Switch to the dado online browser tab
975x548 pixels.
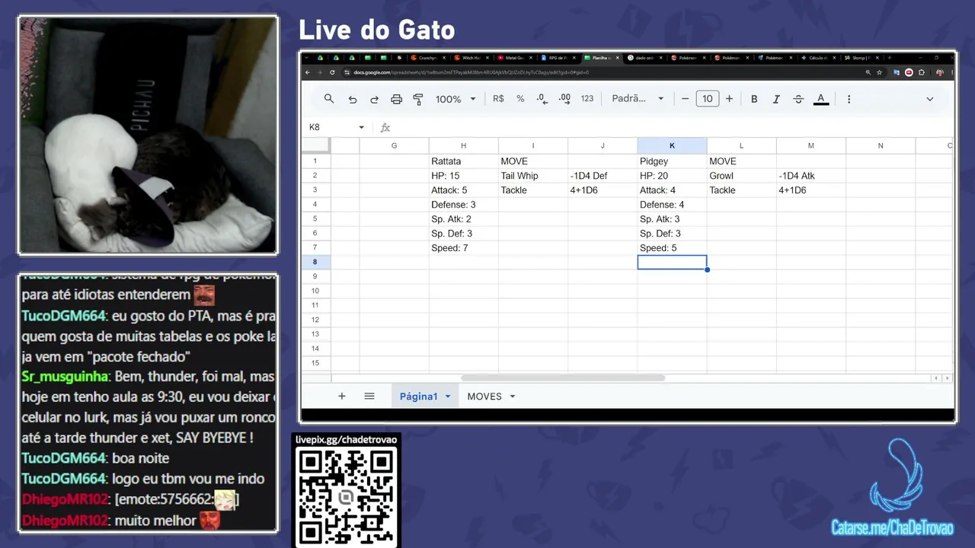pyautogui.click(x=644, y=58)
